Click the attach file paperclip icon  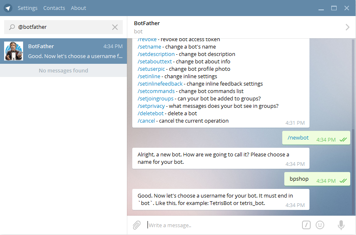pyautogui.click(x=137, y=225)
